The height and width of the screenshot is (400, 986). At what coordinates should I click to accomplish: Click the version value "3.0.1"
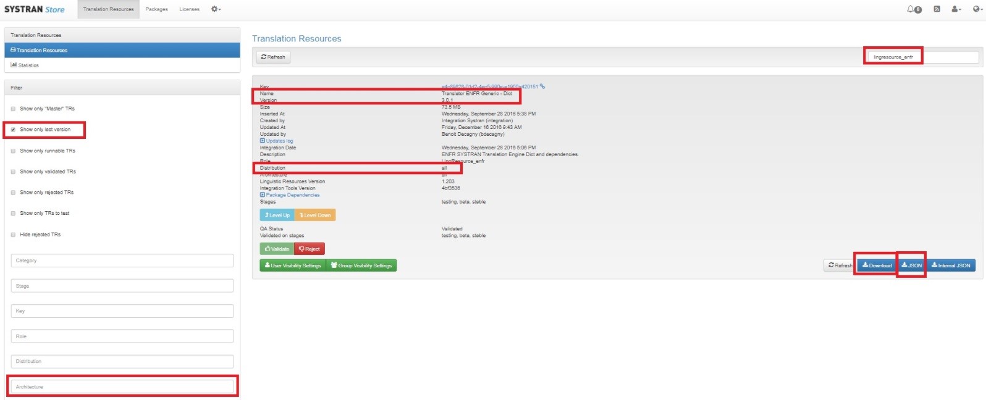[447, 100]
